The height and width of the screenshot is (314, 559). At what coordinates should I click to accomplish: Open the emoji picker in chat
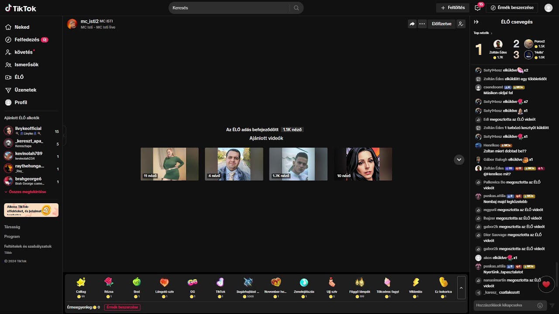540,305
